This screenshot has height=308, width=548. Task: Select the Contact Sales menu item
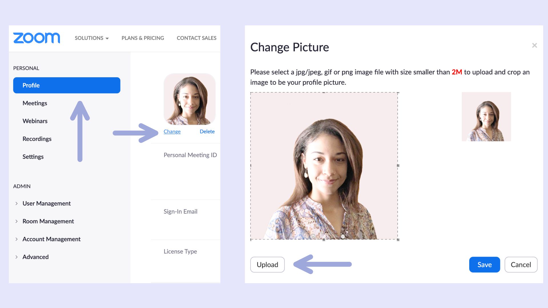(x=196, y=38)
